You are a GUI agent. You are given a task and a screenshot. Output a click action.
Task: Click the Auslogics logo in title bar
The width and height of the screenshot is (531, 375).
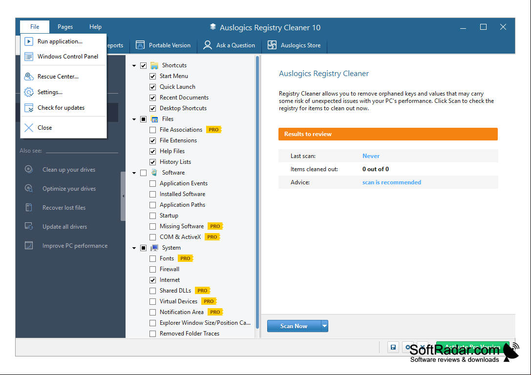coord(212,27)
